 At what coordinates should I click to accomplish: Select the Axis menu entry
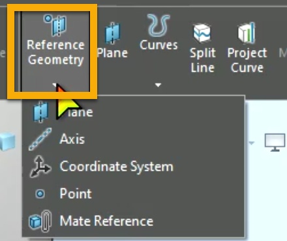pos(134,139)
